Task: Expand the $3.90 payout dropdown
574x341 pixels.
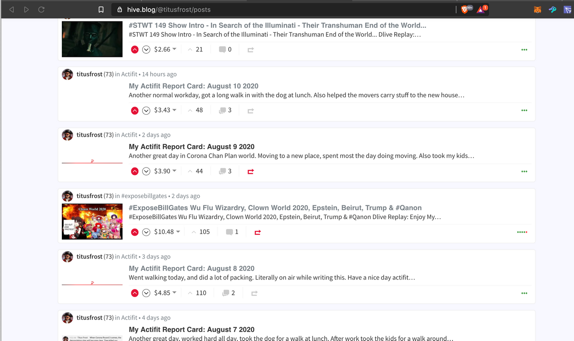Action: (165, 171)
